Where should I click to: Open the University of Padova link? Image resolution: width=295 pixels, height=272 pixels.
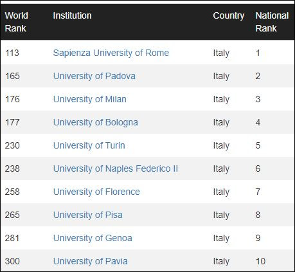(94, 76)
